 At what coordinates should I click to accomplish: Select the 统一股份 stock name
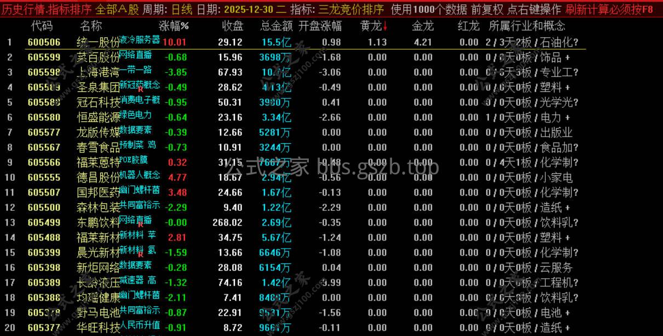[99, 43]
